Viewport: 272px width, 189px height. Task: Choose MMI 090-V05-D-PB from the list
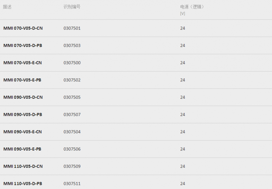[23, 115]
